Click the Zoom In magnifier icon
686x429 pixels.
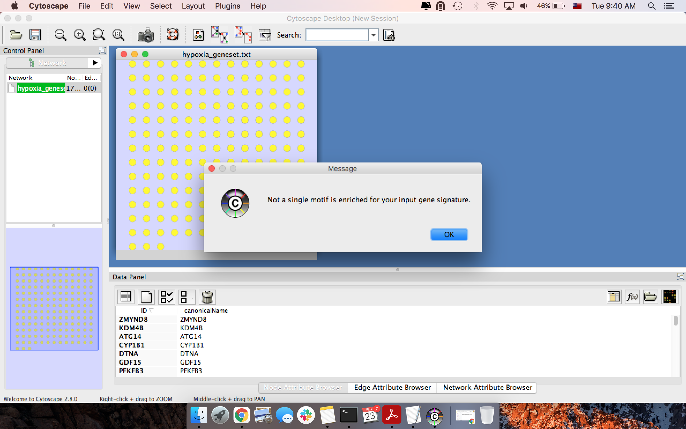click(79, 35)
